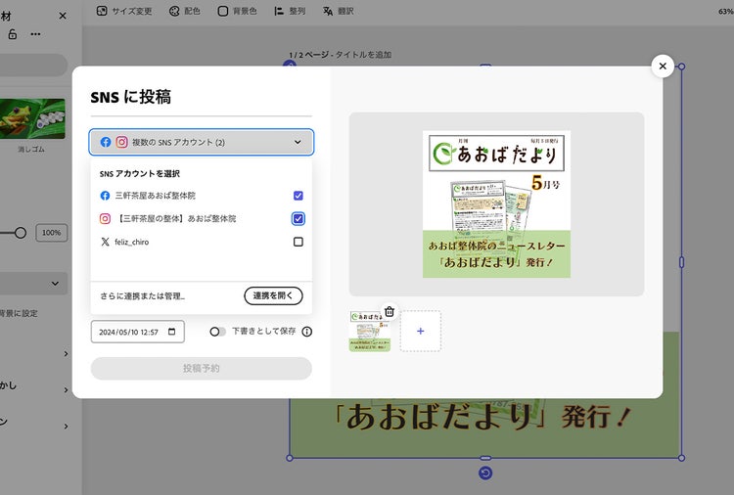Click 背景に設定 in left panel
This screenshot has width=734, height=495.
19,313
